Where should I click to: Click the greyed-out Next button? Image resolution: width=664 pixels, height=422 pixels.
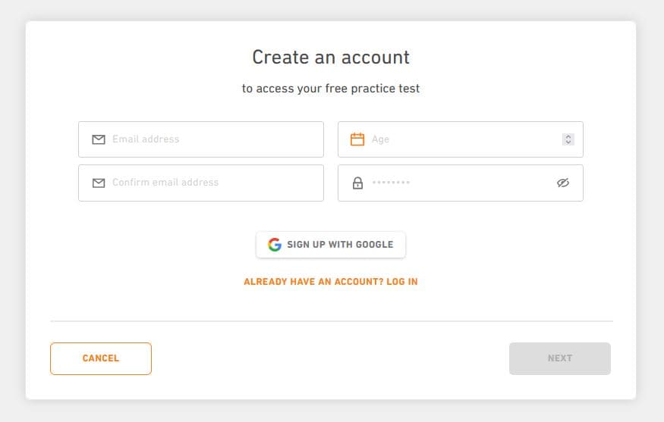tap(560, 358)
